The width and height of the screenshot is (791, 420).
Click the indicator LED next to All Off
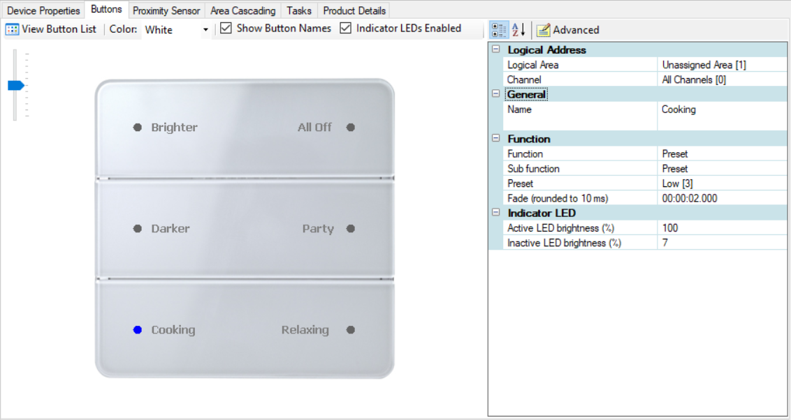pos(349,127)
